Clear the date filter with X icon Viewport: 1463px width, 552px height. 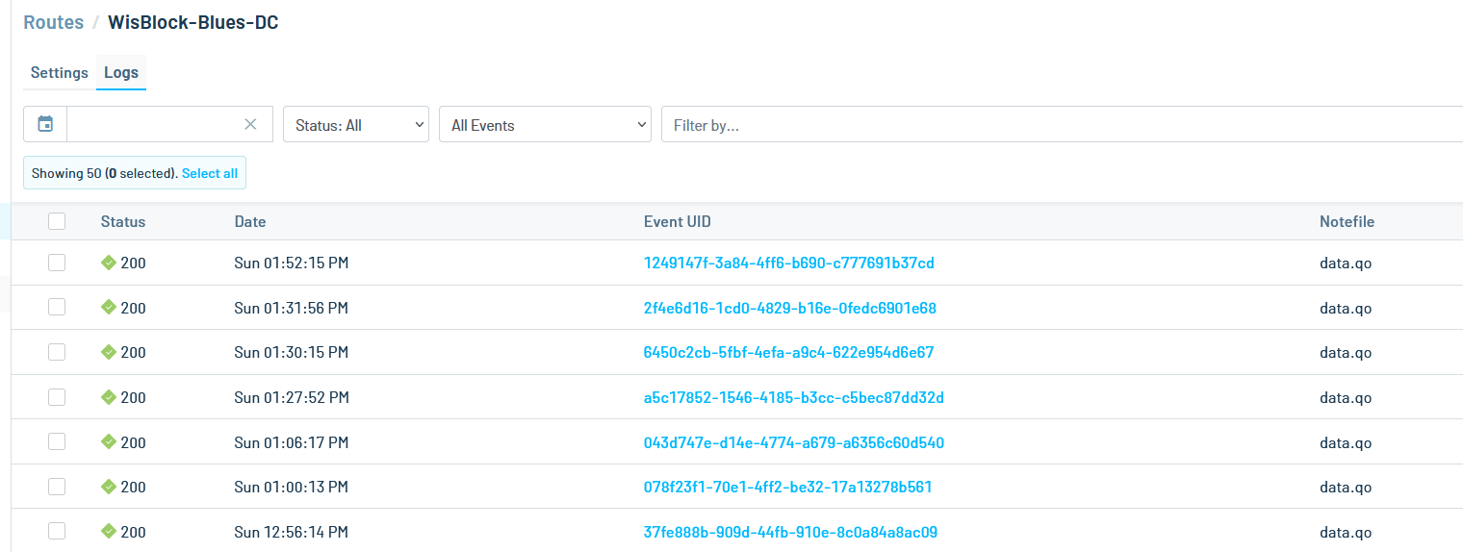(250, 124)
